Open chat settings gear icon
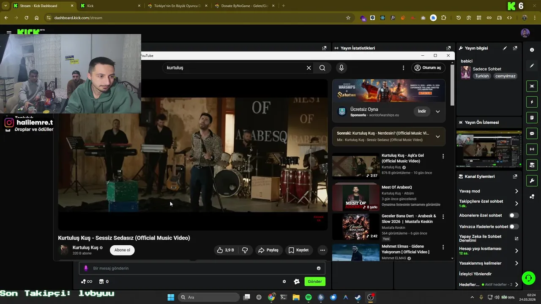The image size is (541, 304). [x=284, y=282]
